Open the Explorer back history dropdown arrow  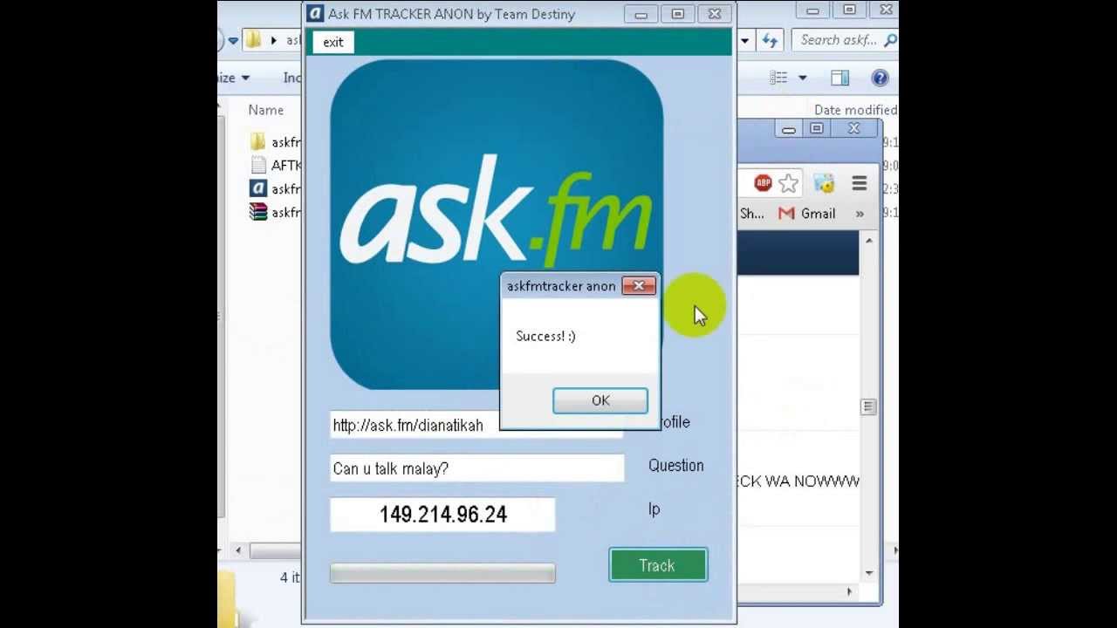[x=233, y=40]
